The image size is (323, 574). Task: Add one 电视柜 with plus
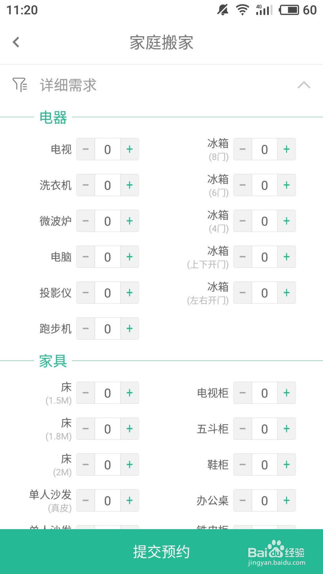(x=286, y=393)
